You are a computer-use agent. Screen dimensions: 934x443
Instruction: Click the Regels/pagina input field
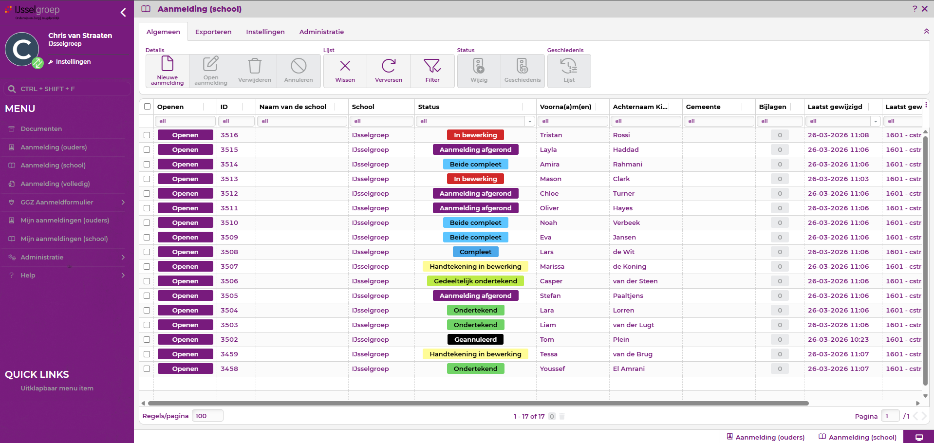click(x=207, y=416)
